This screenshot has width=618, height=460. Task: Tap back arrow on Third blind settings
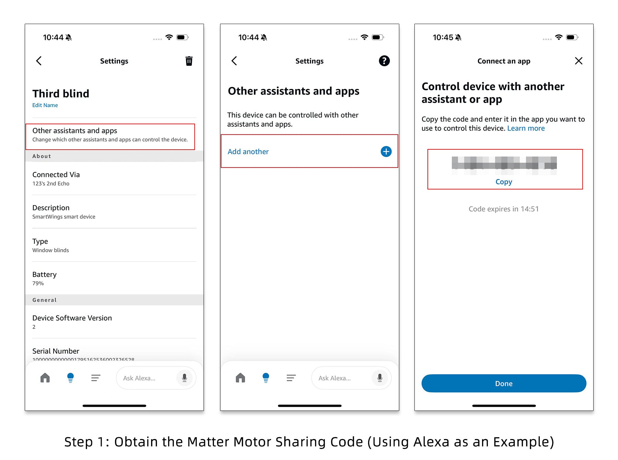point(39,61)
